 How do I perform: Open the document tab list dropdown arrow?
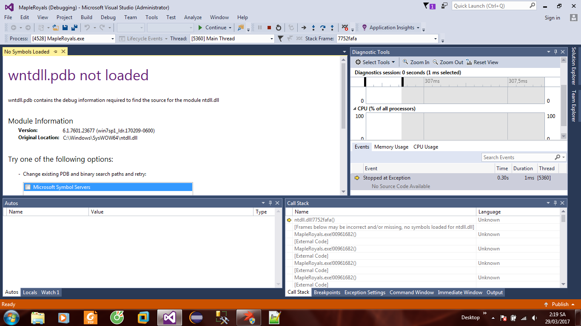click(x=345, y=52)
